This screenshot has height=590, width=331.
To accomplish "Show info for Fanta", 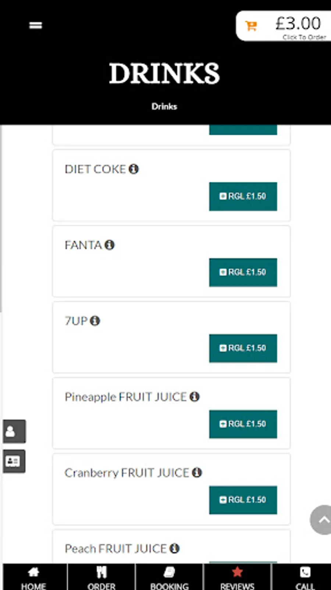I will tap(110, 245).
